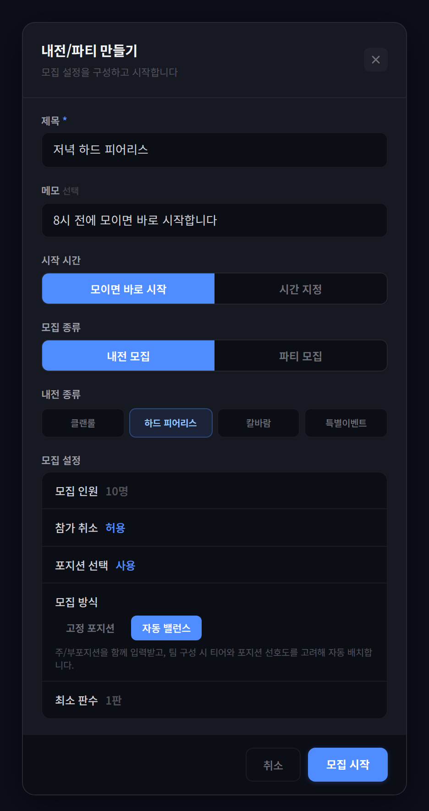Pick 자동 밸런스 recruitment method
429x811 pixels.
pos(166,628)
